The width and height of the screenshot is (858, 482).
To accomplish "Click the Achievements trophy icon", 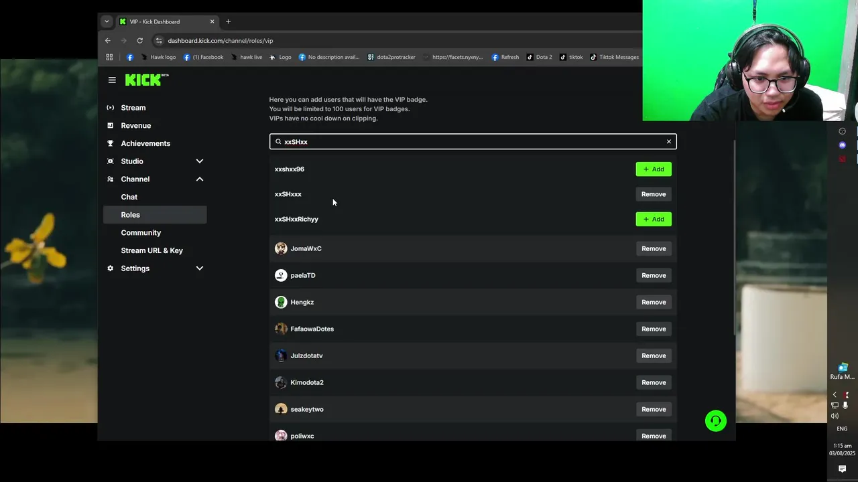I will (111, 143).
